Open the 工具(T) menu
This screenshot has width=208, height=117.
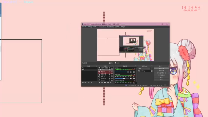117,27
